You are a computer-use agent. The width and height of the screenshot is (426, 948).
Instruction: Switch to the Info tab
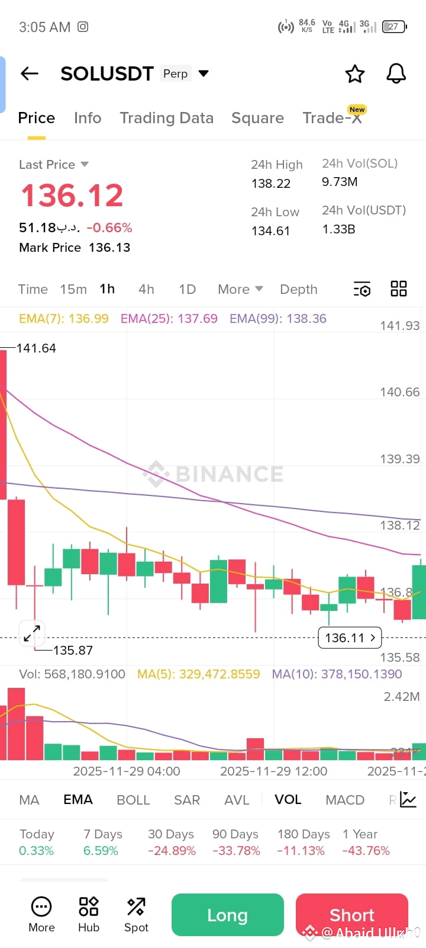tap(88, 118)
